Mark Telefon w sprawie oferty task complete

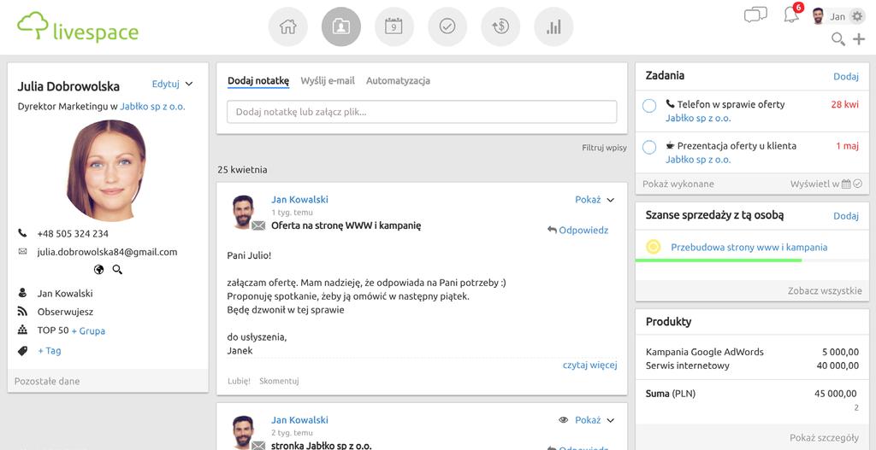(649, 106)
